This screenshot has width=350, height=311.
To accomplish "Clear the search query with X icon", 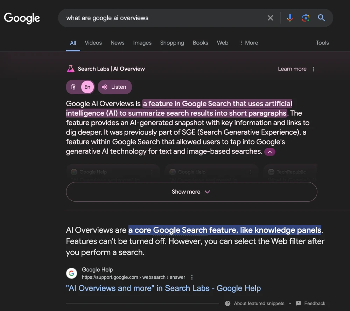I will (x=270, y=18).
